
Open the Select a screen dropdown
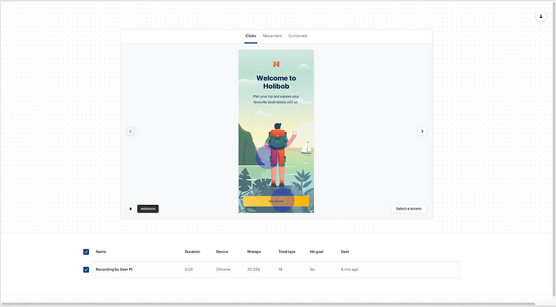[x=409, y=209]
